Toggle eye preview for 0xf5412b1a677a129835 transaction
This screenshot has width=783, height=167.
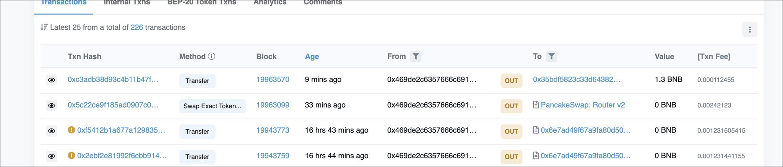(51, 131)
